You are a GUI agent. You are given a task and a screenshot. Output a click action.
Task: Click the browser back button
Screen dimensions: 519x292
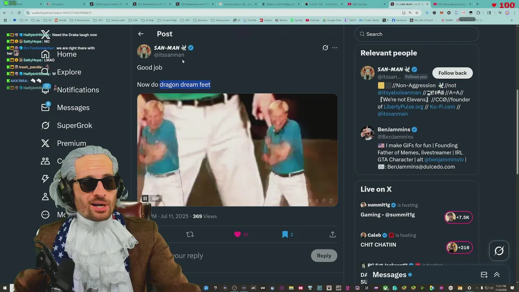[x=4, y=13]
